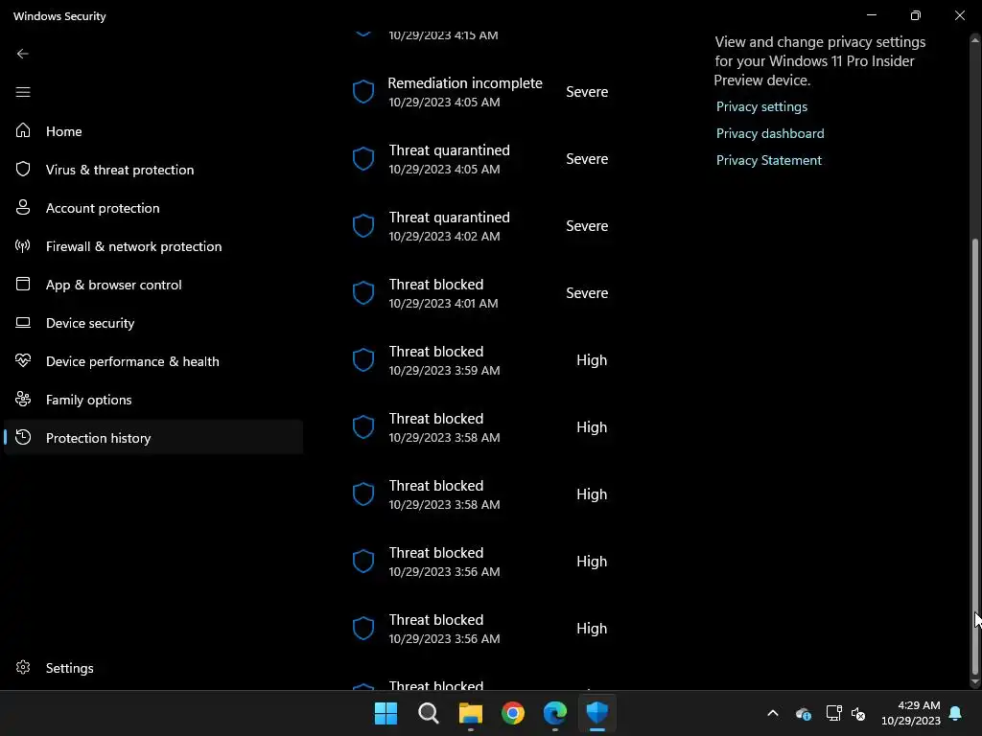Open Device security
Screen dimensions: 982x736
[153, 323]
